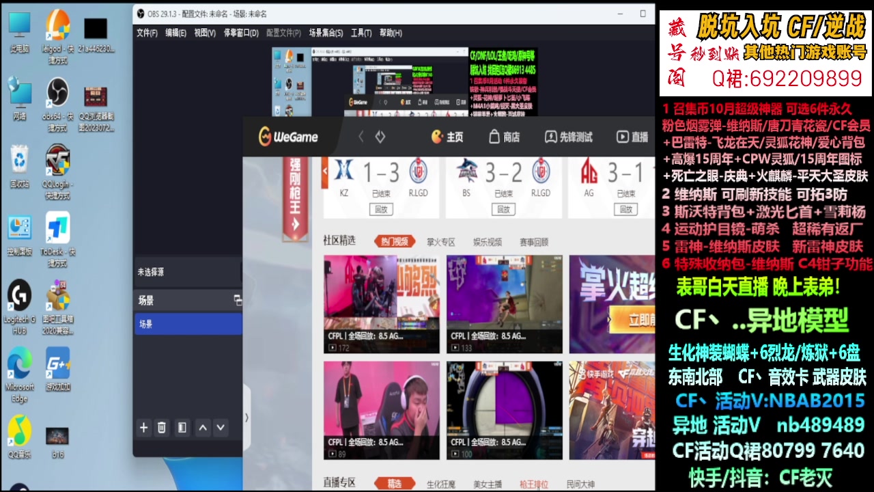This screenshot has height=492, width=874.
Task: Replay the BS vs R.LGD 3-2 match
Action: (503, 210)
